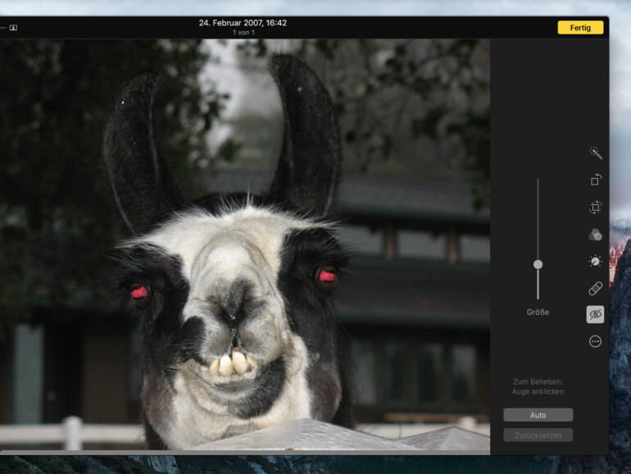631x474 pixels.
Task: Open the Adjust dial tool
Action: [595, 262]
